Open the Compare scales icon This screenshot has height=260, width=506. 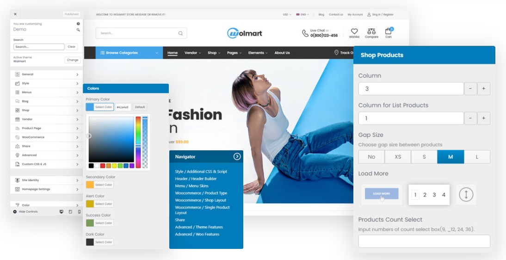[x=371, y=31]
